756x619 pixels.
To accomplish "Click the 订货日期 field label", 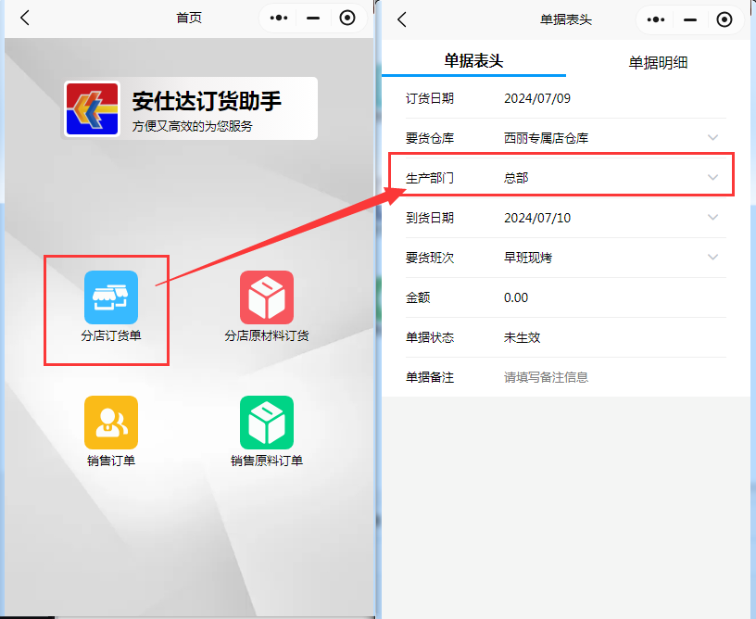I will (x=430, y=98).
